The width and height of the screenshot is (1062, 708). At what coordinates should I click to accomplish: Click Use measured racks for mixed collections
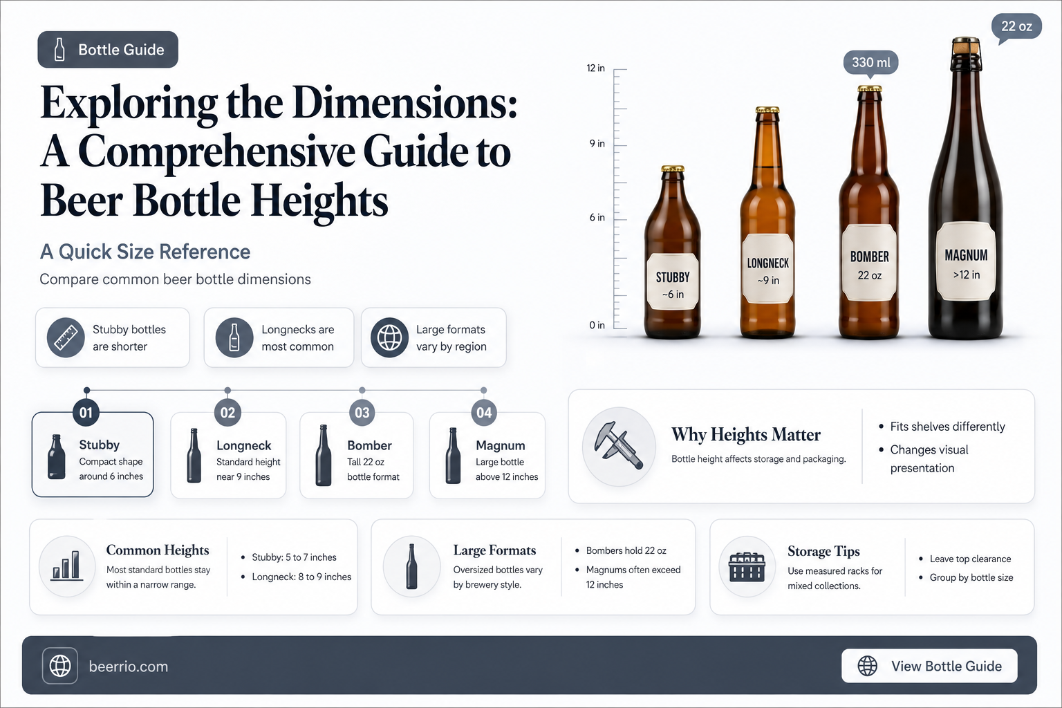(x=835, y=578)
